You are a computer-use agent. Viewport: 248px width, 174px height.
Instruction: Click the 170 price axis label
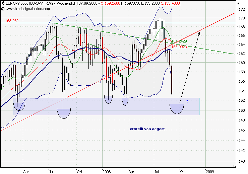click(x=242, y=18)
